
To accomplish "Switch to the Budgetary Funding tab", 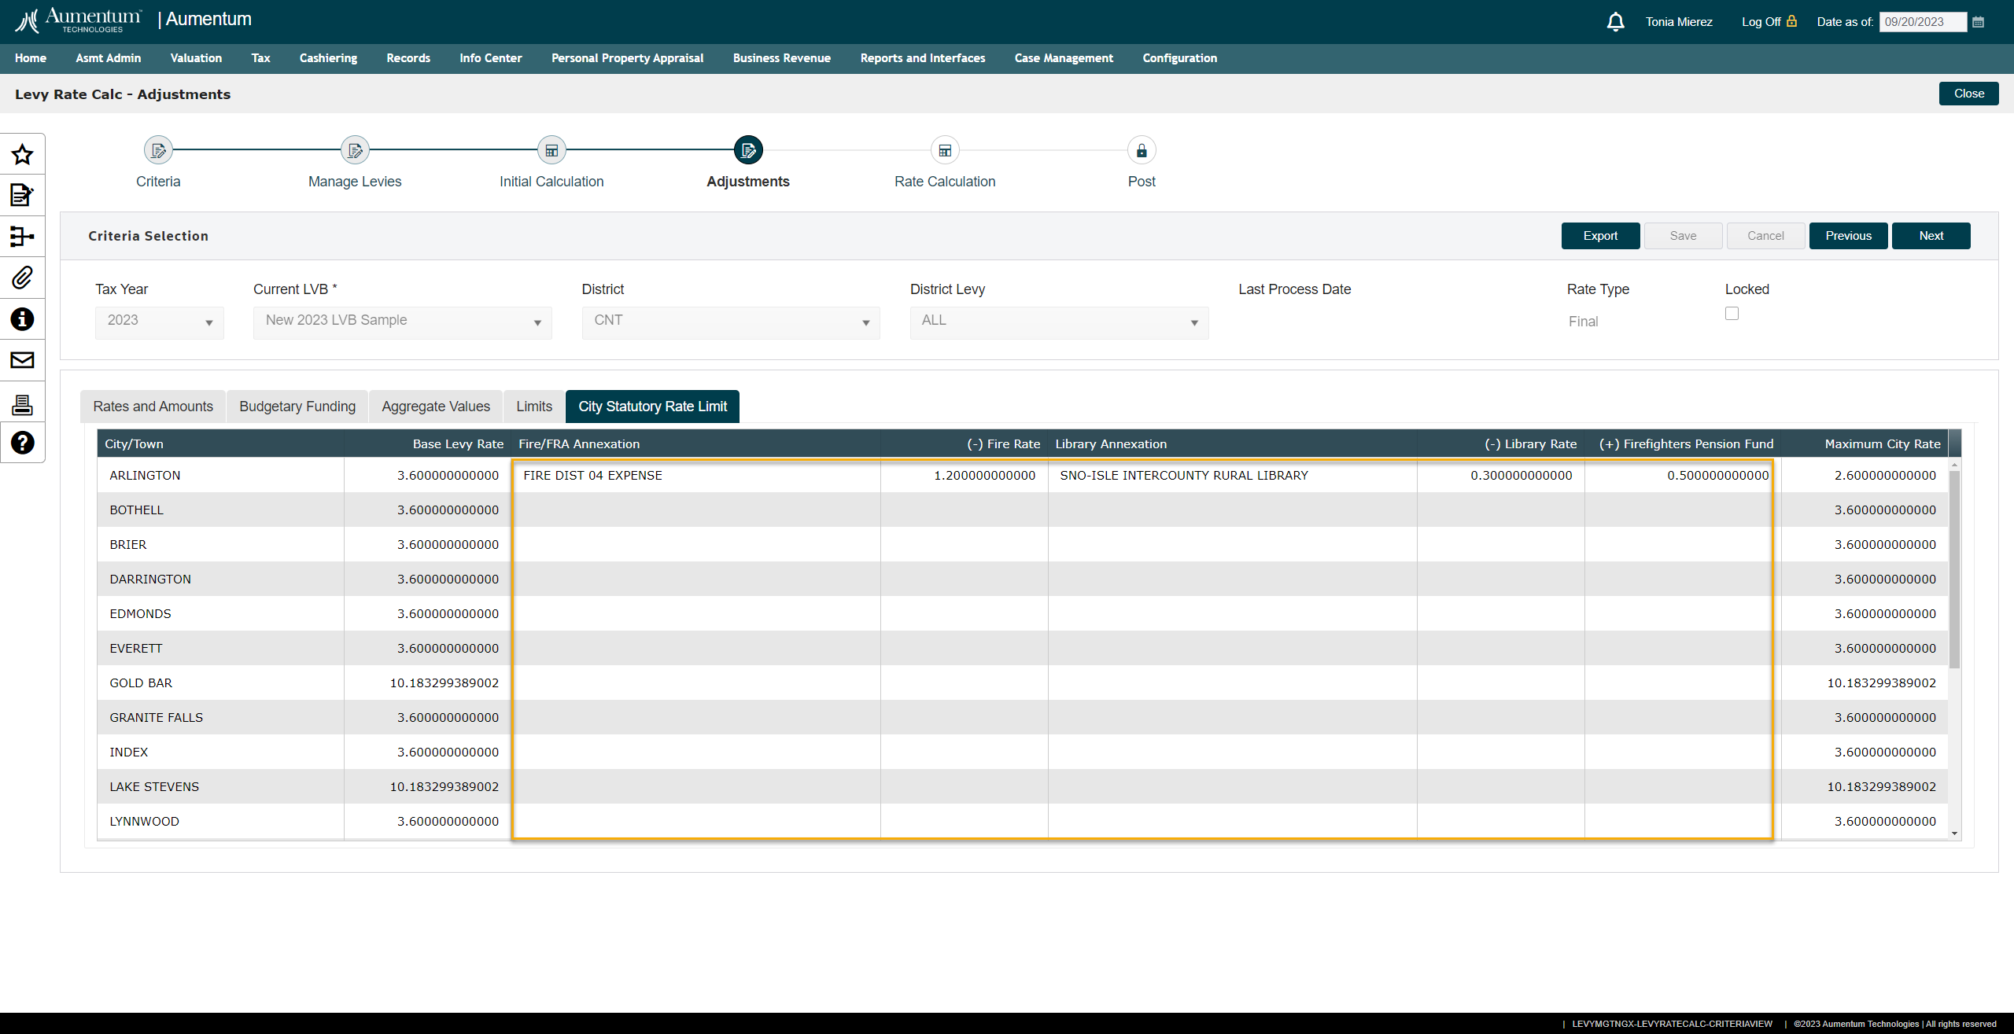I will [297, 407].
